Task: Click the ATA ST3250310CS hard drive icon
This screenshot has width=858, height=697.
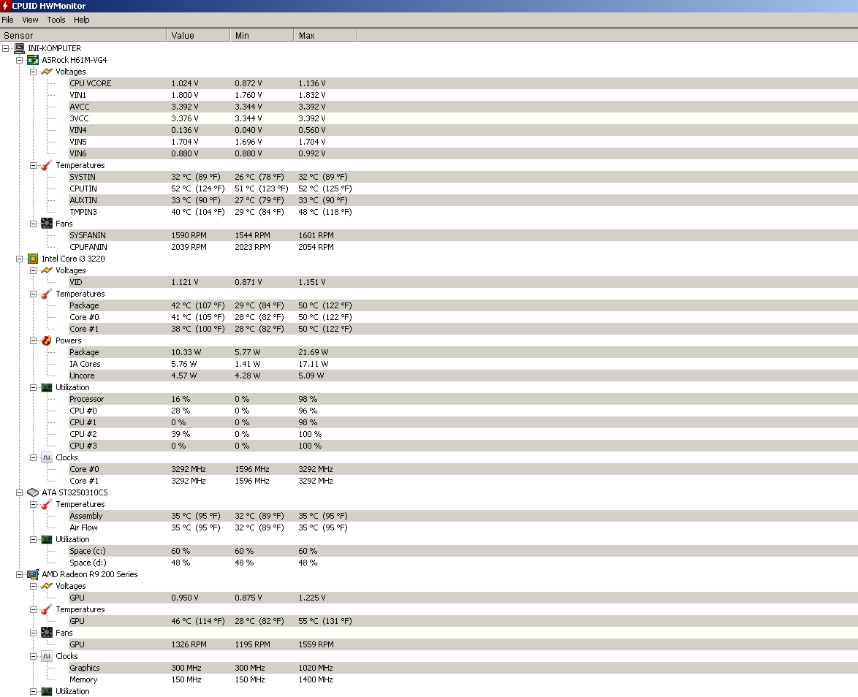Action: point(34,492)
